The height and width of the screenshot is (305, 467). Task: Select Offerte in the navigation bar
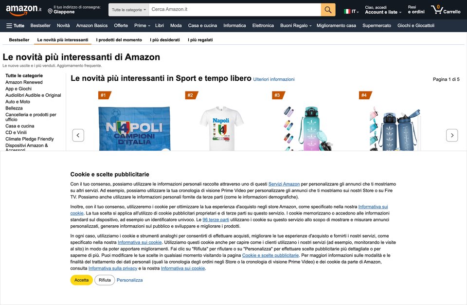121,26
